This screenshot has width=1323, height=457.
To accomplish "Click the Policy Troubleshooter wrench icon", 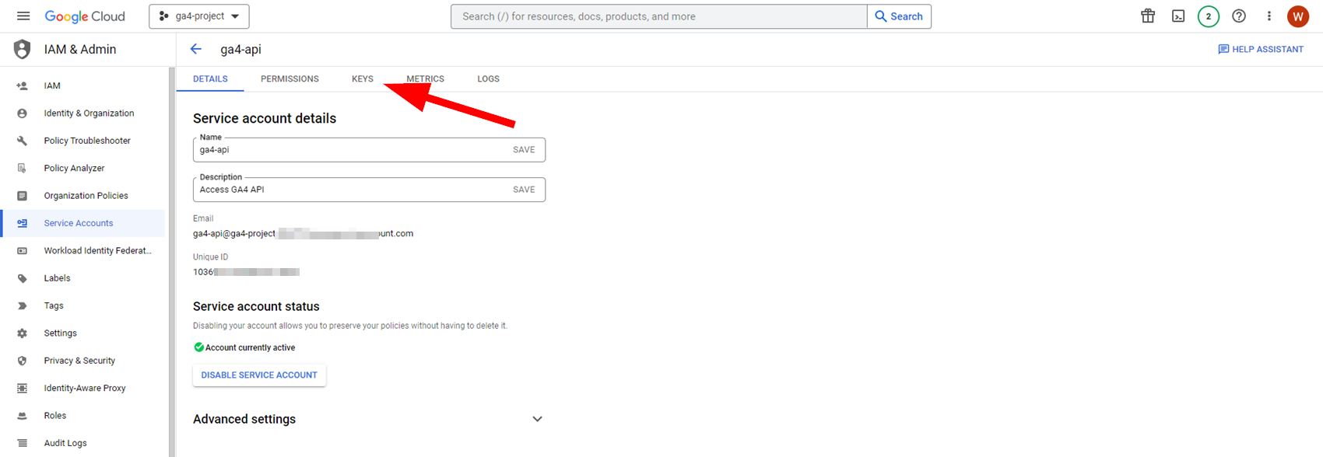I will point(23,141).
